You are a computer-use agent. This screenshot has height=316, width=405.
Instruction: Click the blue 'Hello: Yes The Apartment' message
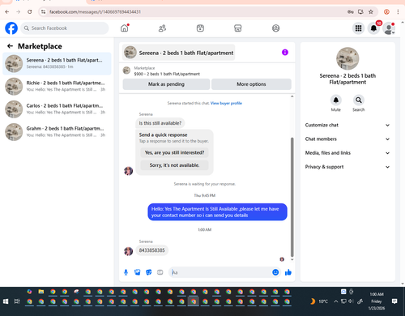coord(217,212)
